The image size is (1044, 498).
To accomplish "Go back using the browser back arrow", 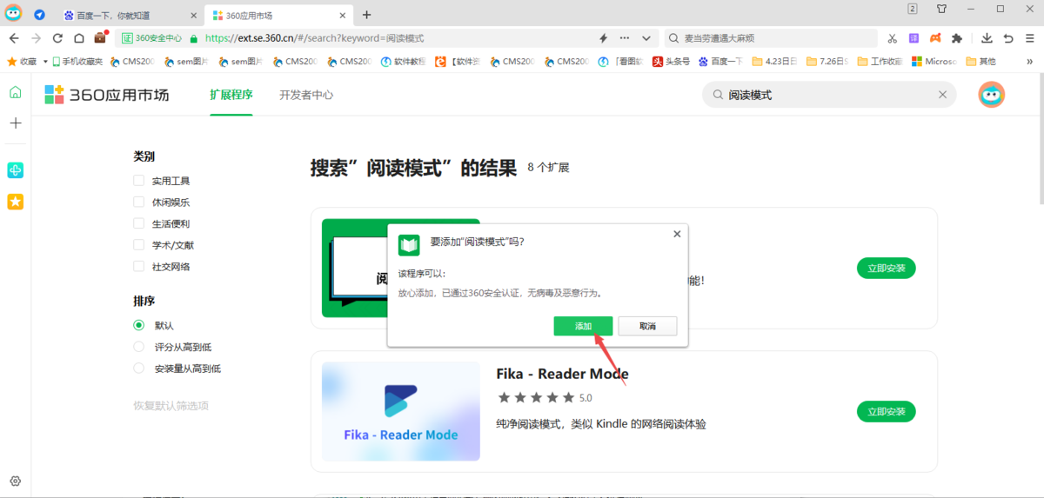I will [14, 38].
